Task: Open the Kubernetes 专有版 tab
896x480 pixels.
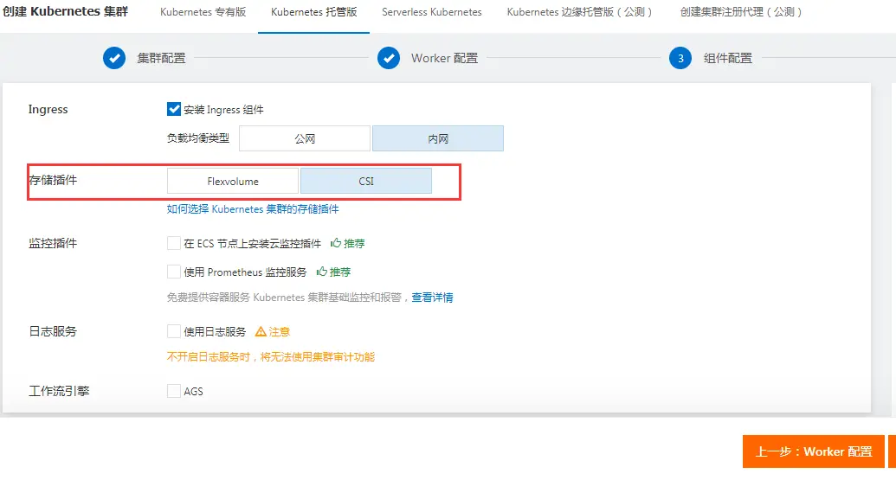Action: (203, 12)
